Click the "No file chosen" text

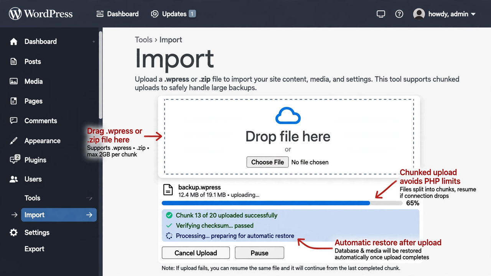click(310, 162)
